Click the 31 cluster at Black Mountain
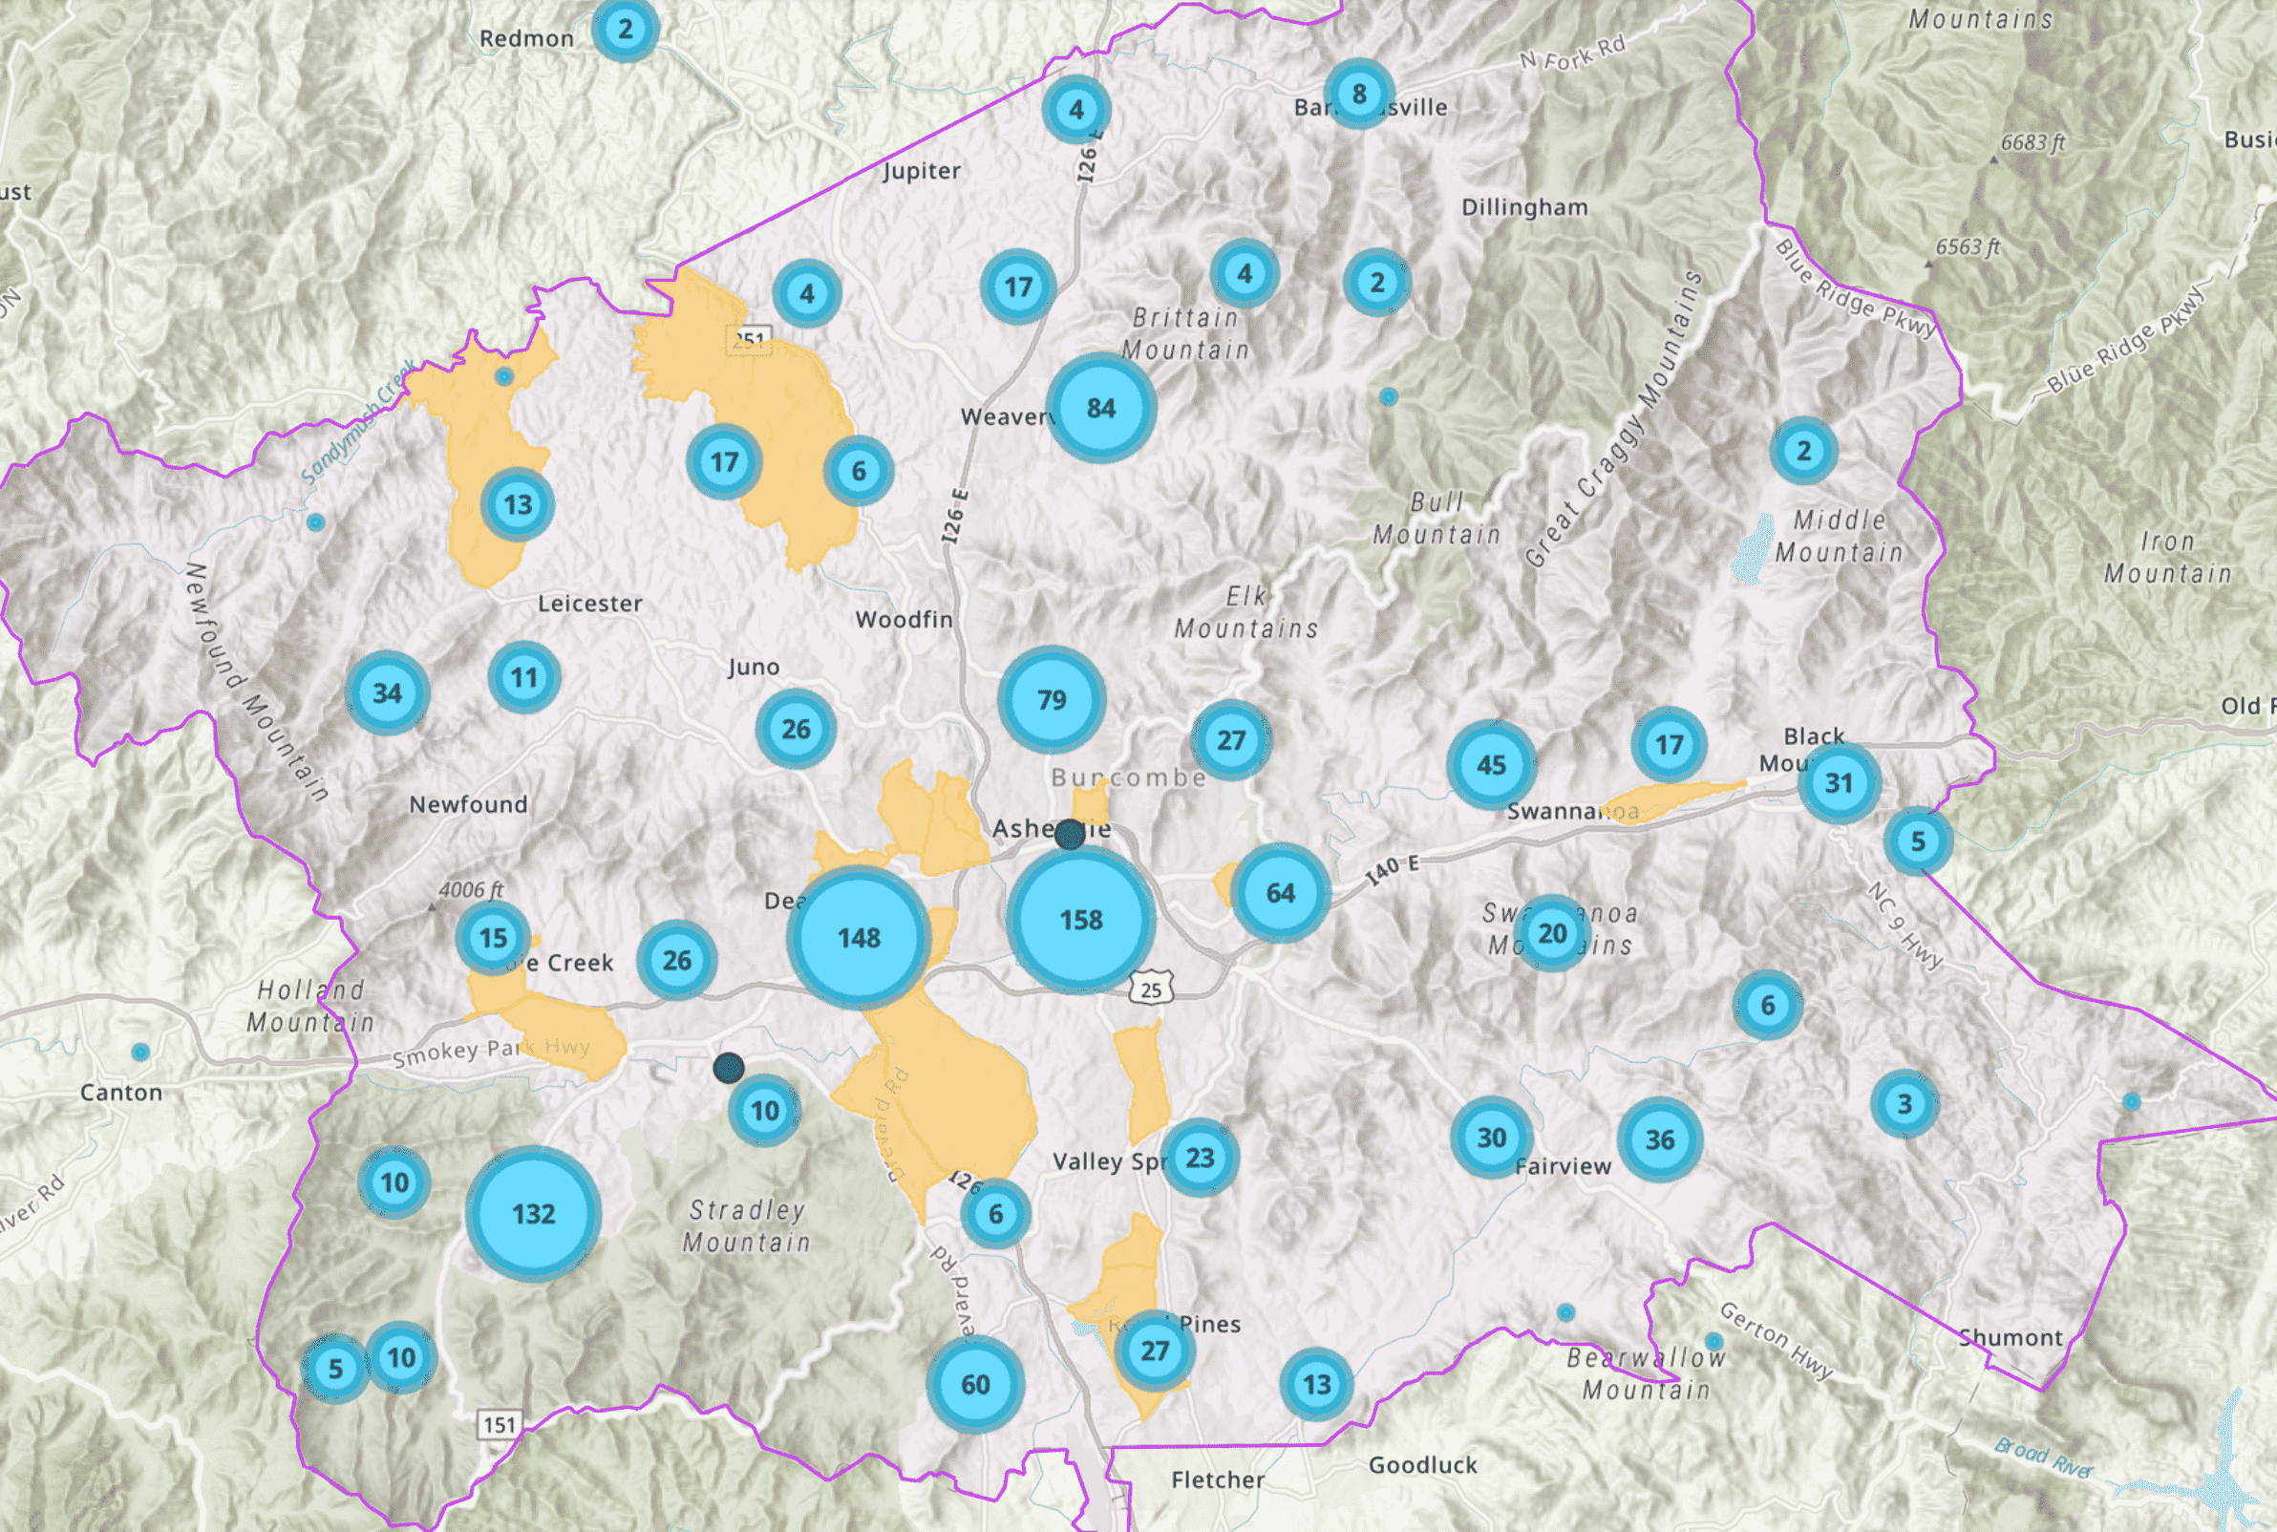The height and width of the screenshot is (1532, 2277). [1839, 782]
